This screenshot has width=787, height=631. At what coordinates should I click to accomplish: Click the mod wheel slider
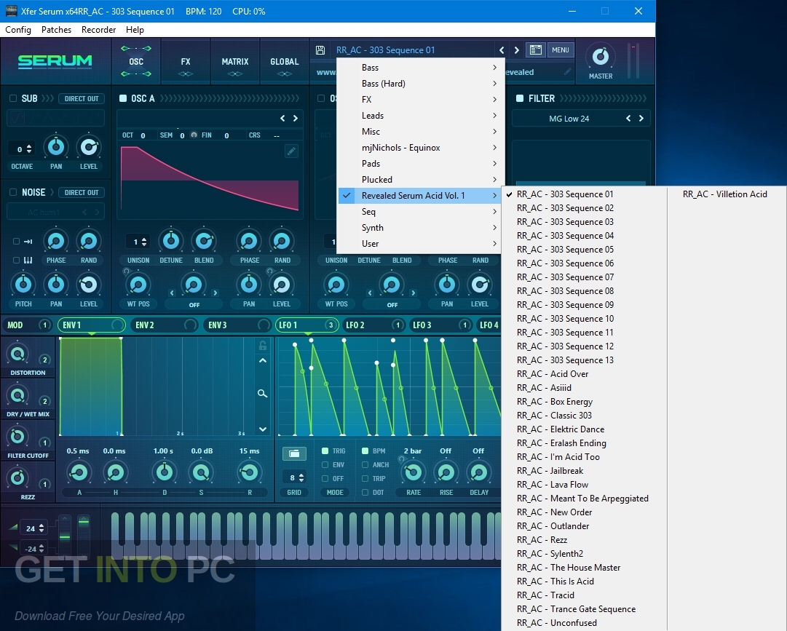(83, 536)
